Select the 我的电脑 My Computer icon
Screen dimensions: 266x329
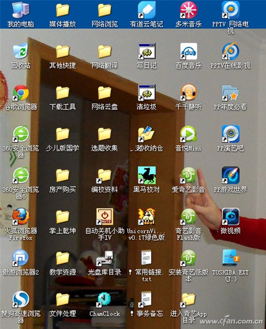(x=21, y=10)
